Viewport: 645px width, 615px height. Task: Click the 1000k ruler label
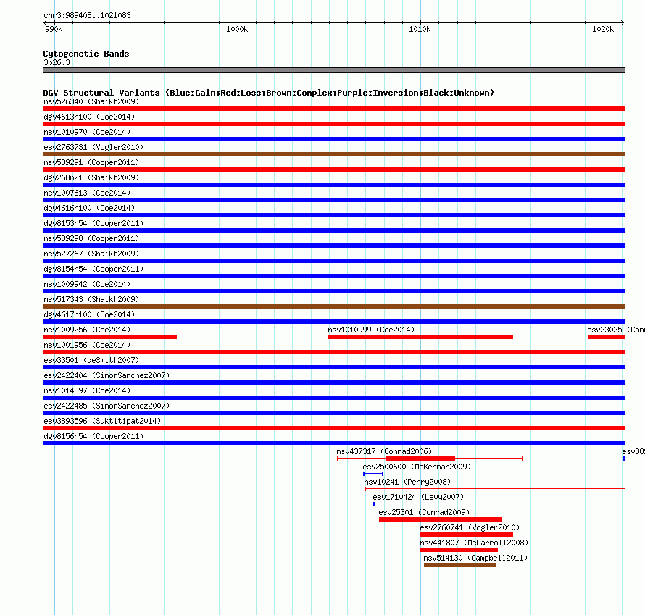pos(237,29)
